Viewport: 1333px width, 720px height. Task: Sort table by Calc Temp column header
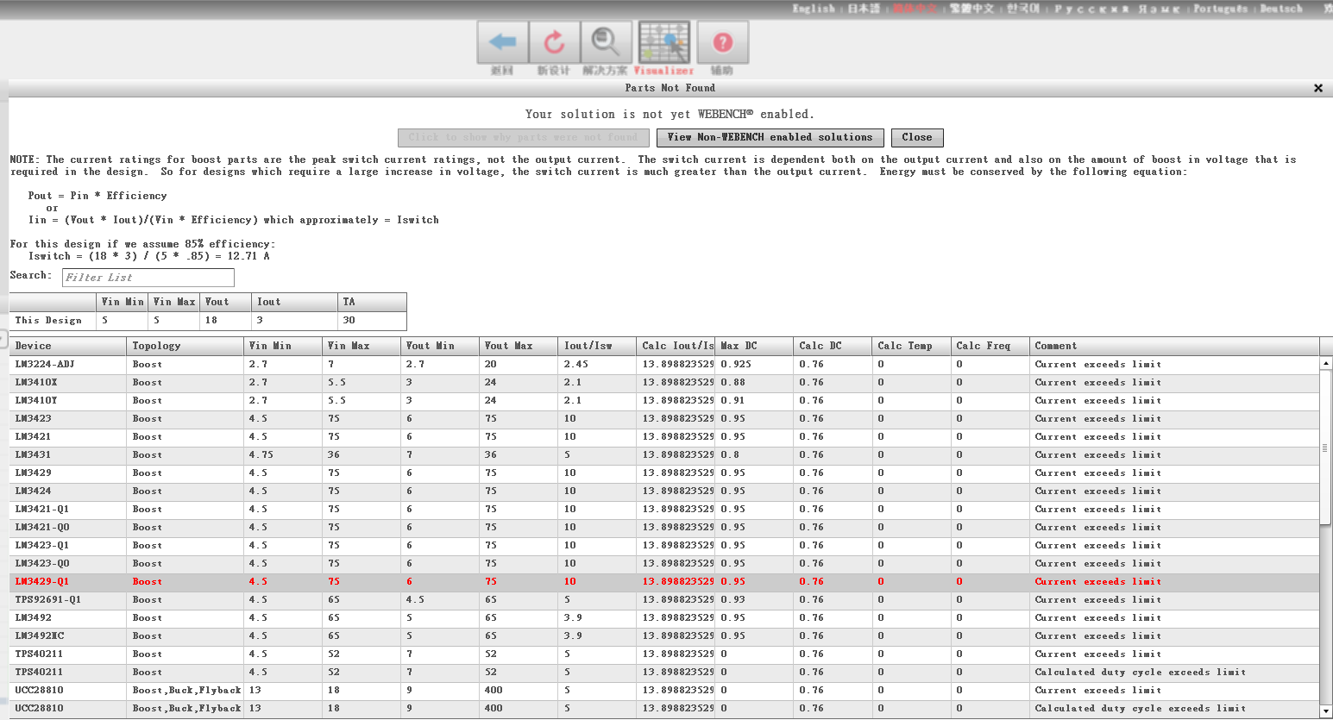click(x=911, y=346)
